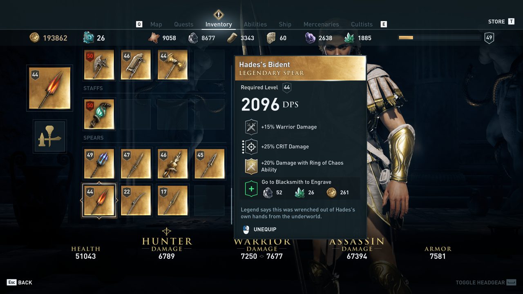This screenshot has width=523, height=294.
Task: Select the level 50 heavy axe
Action: tap(99, 65)
